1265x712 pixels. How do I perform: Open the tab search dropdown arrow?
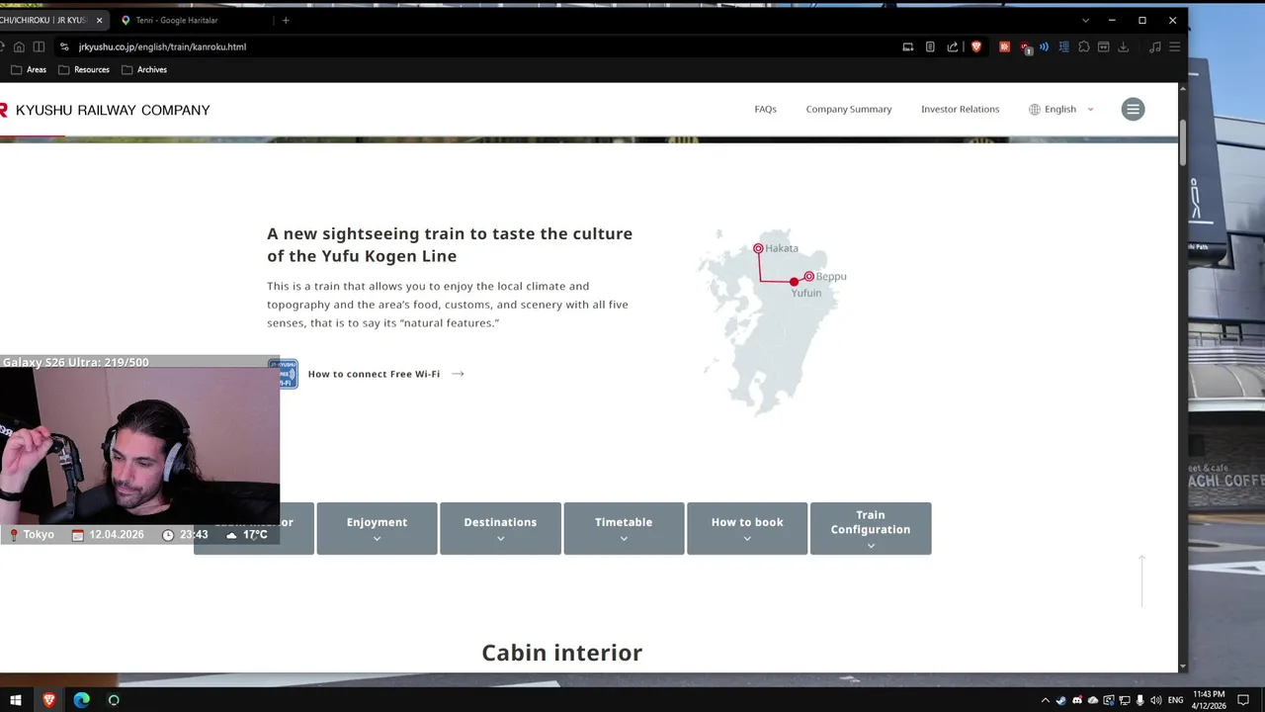pyautogui.click(x=1085, y=20)
